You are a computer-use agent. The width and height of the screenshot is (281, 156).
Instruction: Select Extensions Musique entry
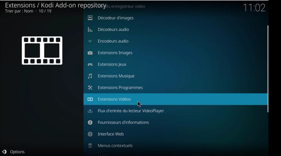click(176, 76)
